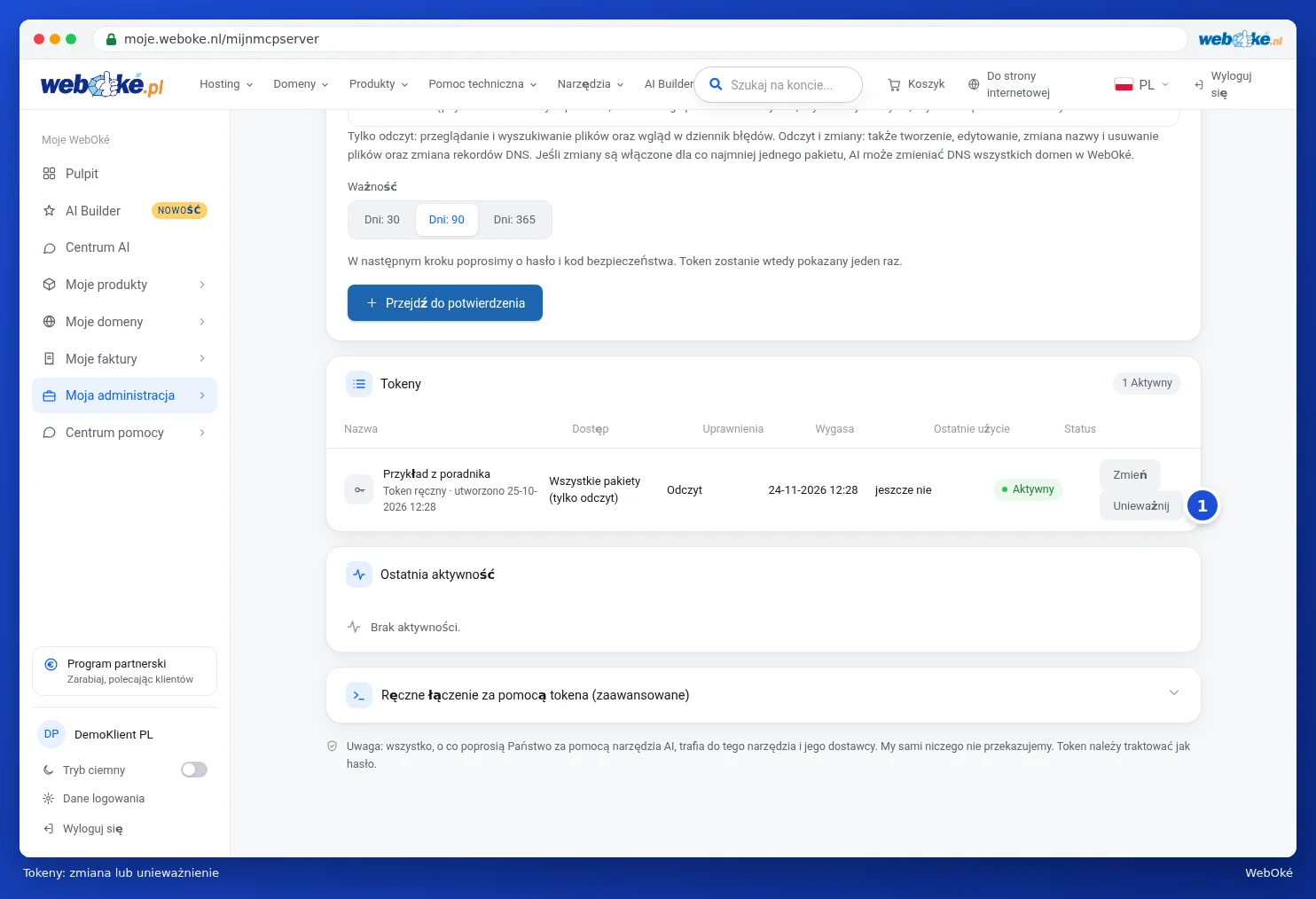The height and width of the screenshot is (899, 1316).
Task: Open Centrum AI sidebar item
Action: coord(124,247)
